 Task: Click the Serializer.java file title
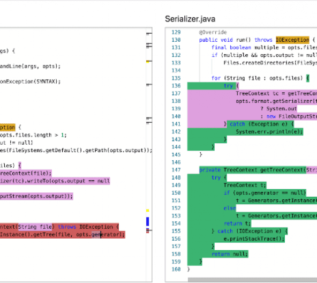point(190,19)
